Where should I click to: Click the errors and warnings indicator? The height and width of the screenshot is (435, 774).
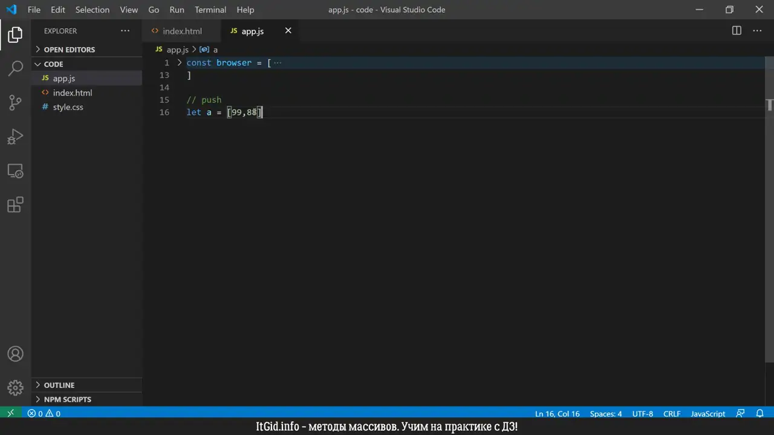point(43,413)
